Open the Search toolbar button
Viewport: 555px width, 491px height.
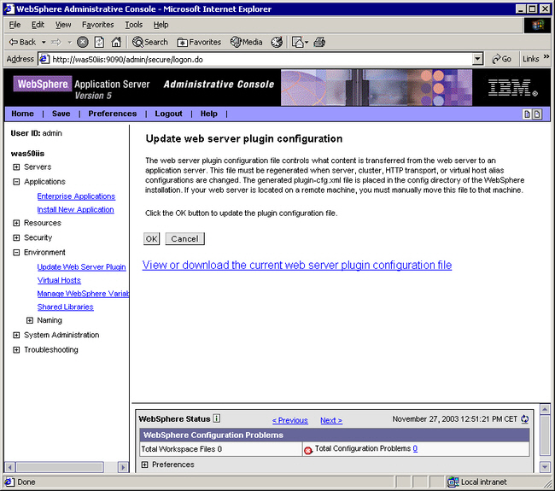click(149, 42)
